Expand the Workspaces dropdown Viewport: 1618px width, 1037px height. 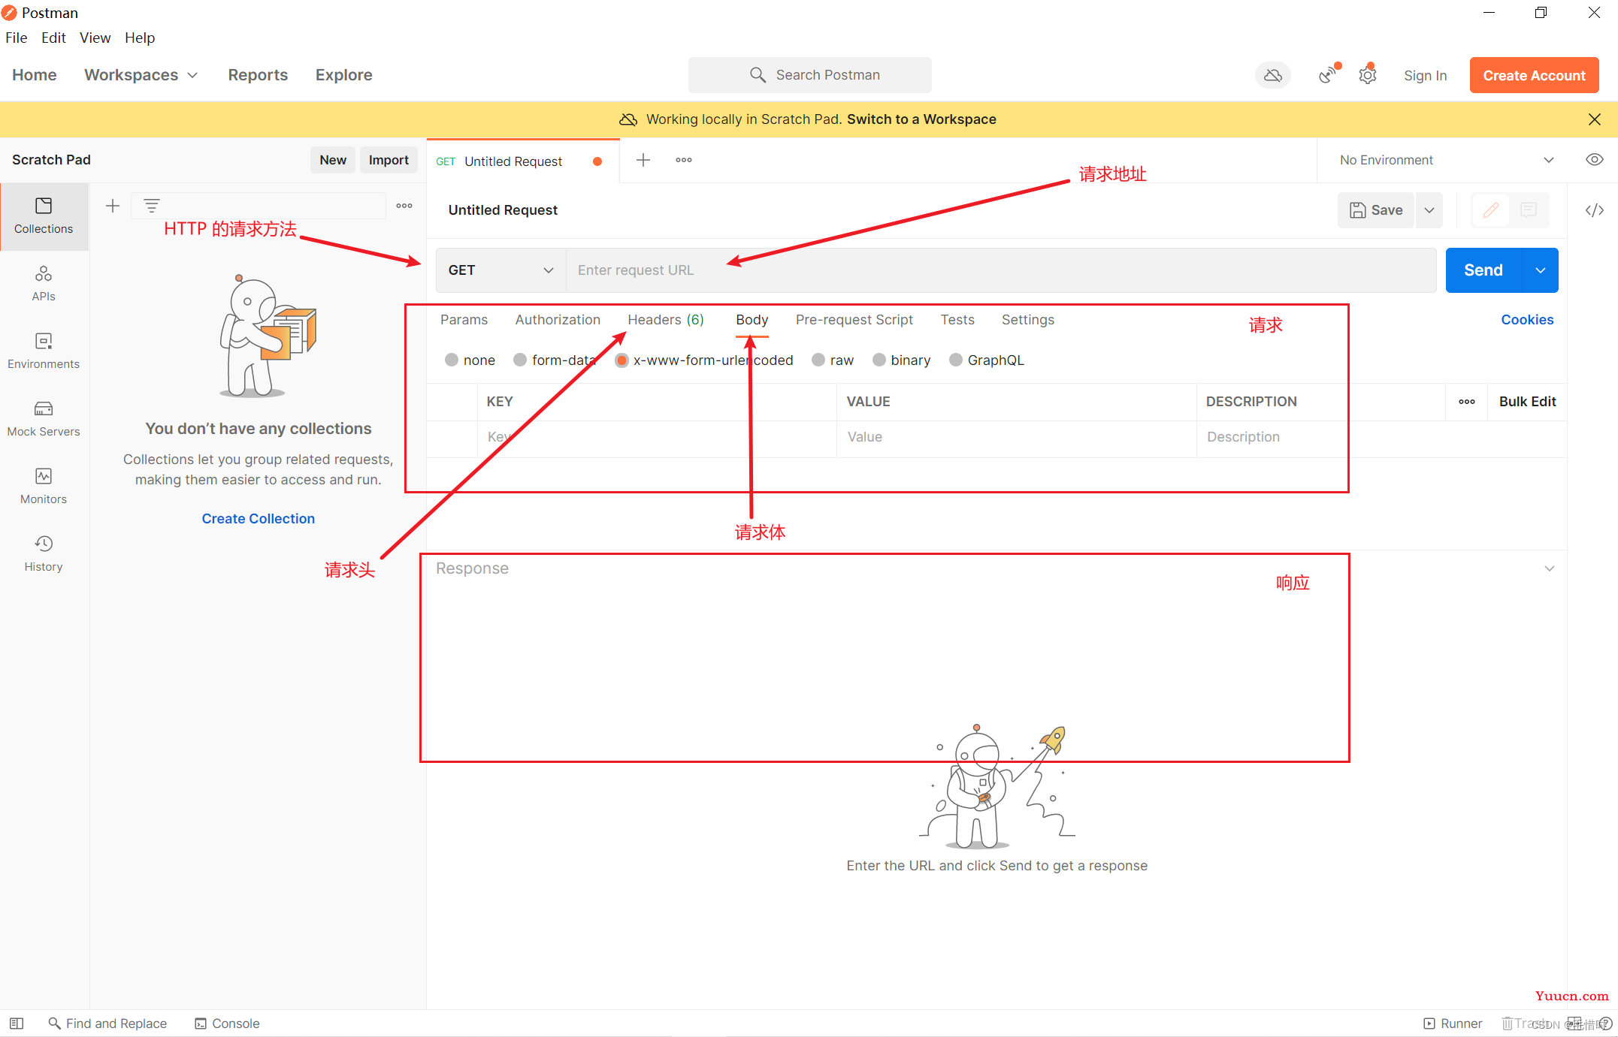[141, 75]
